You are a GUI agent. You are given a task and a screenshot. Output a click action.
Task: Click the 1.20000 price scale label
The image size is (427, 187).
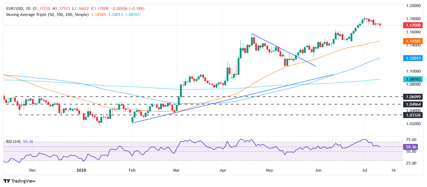[x=413, y=6]
